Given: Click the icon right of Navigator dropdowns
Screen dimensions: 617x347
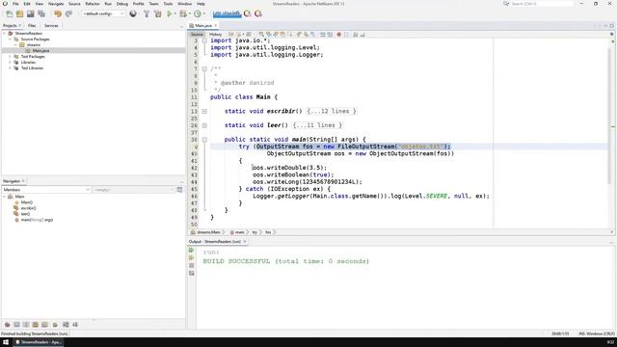Looking at the screenshot, I should [180, 190].
